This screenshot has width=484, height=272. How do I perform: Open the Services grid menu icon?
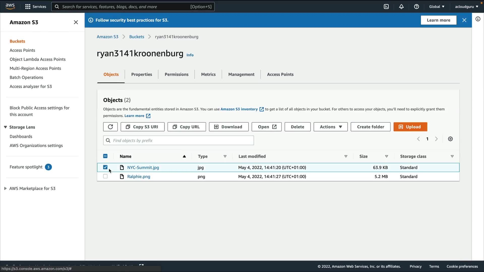click(x=28, y=7)
